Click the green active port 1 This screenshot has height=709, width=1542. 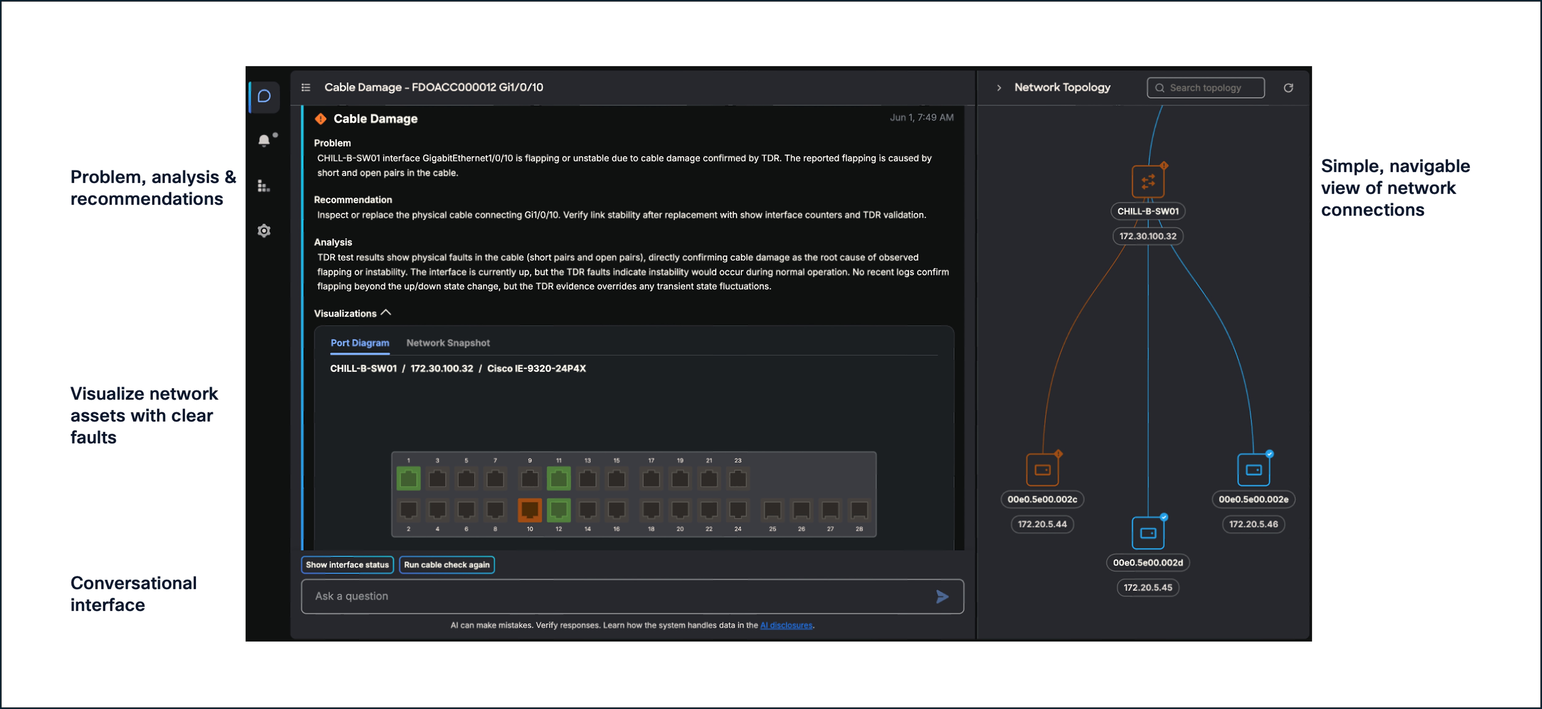pos(408,478)
